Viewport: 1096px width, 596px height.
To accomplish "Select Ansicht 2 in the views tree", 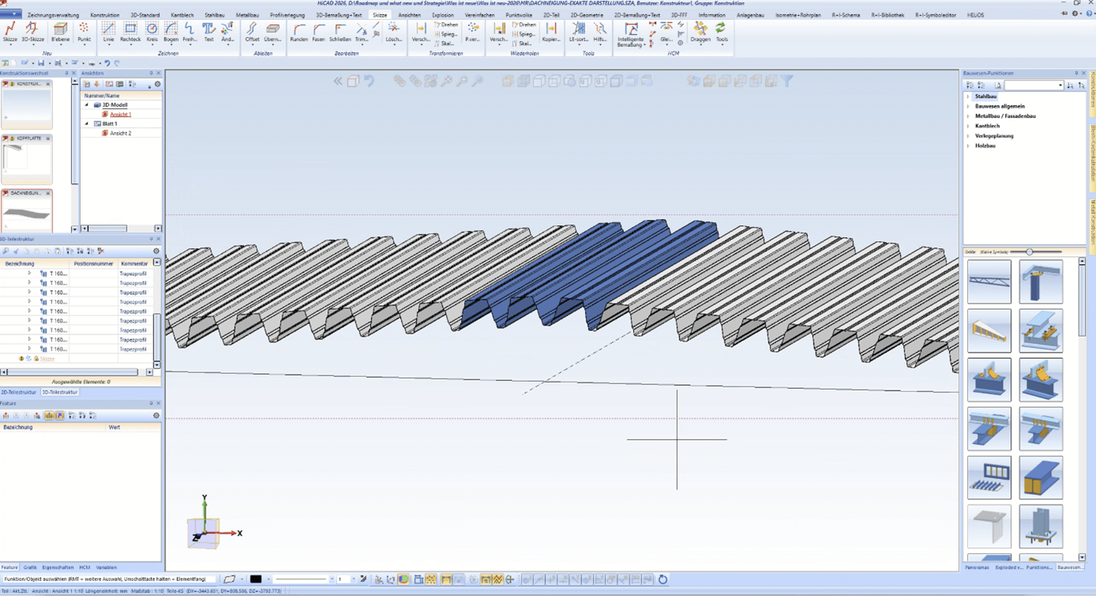I will (120, 134).
